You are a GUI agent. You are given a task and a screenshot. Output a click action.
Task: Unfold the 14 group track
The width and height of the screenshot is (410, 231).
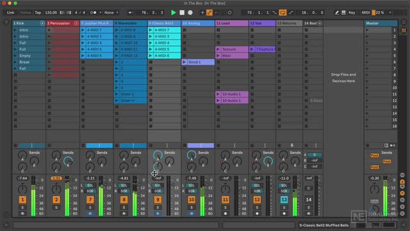tap(320, 23)
